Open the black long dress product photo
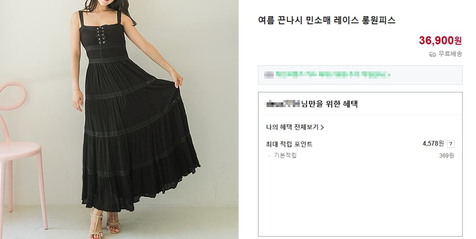 click(119, 119)
